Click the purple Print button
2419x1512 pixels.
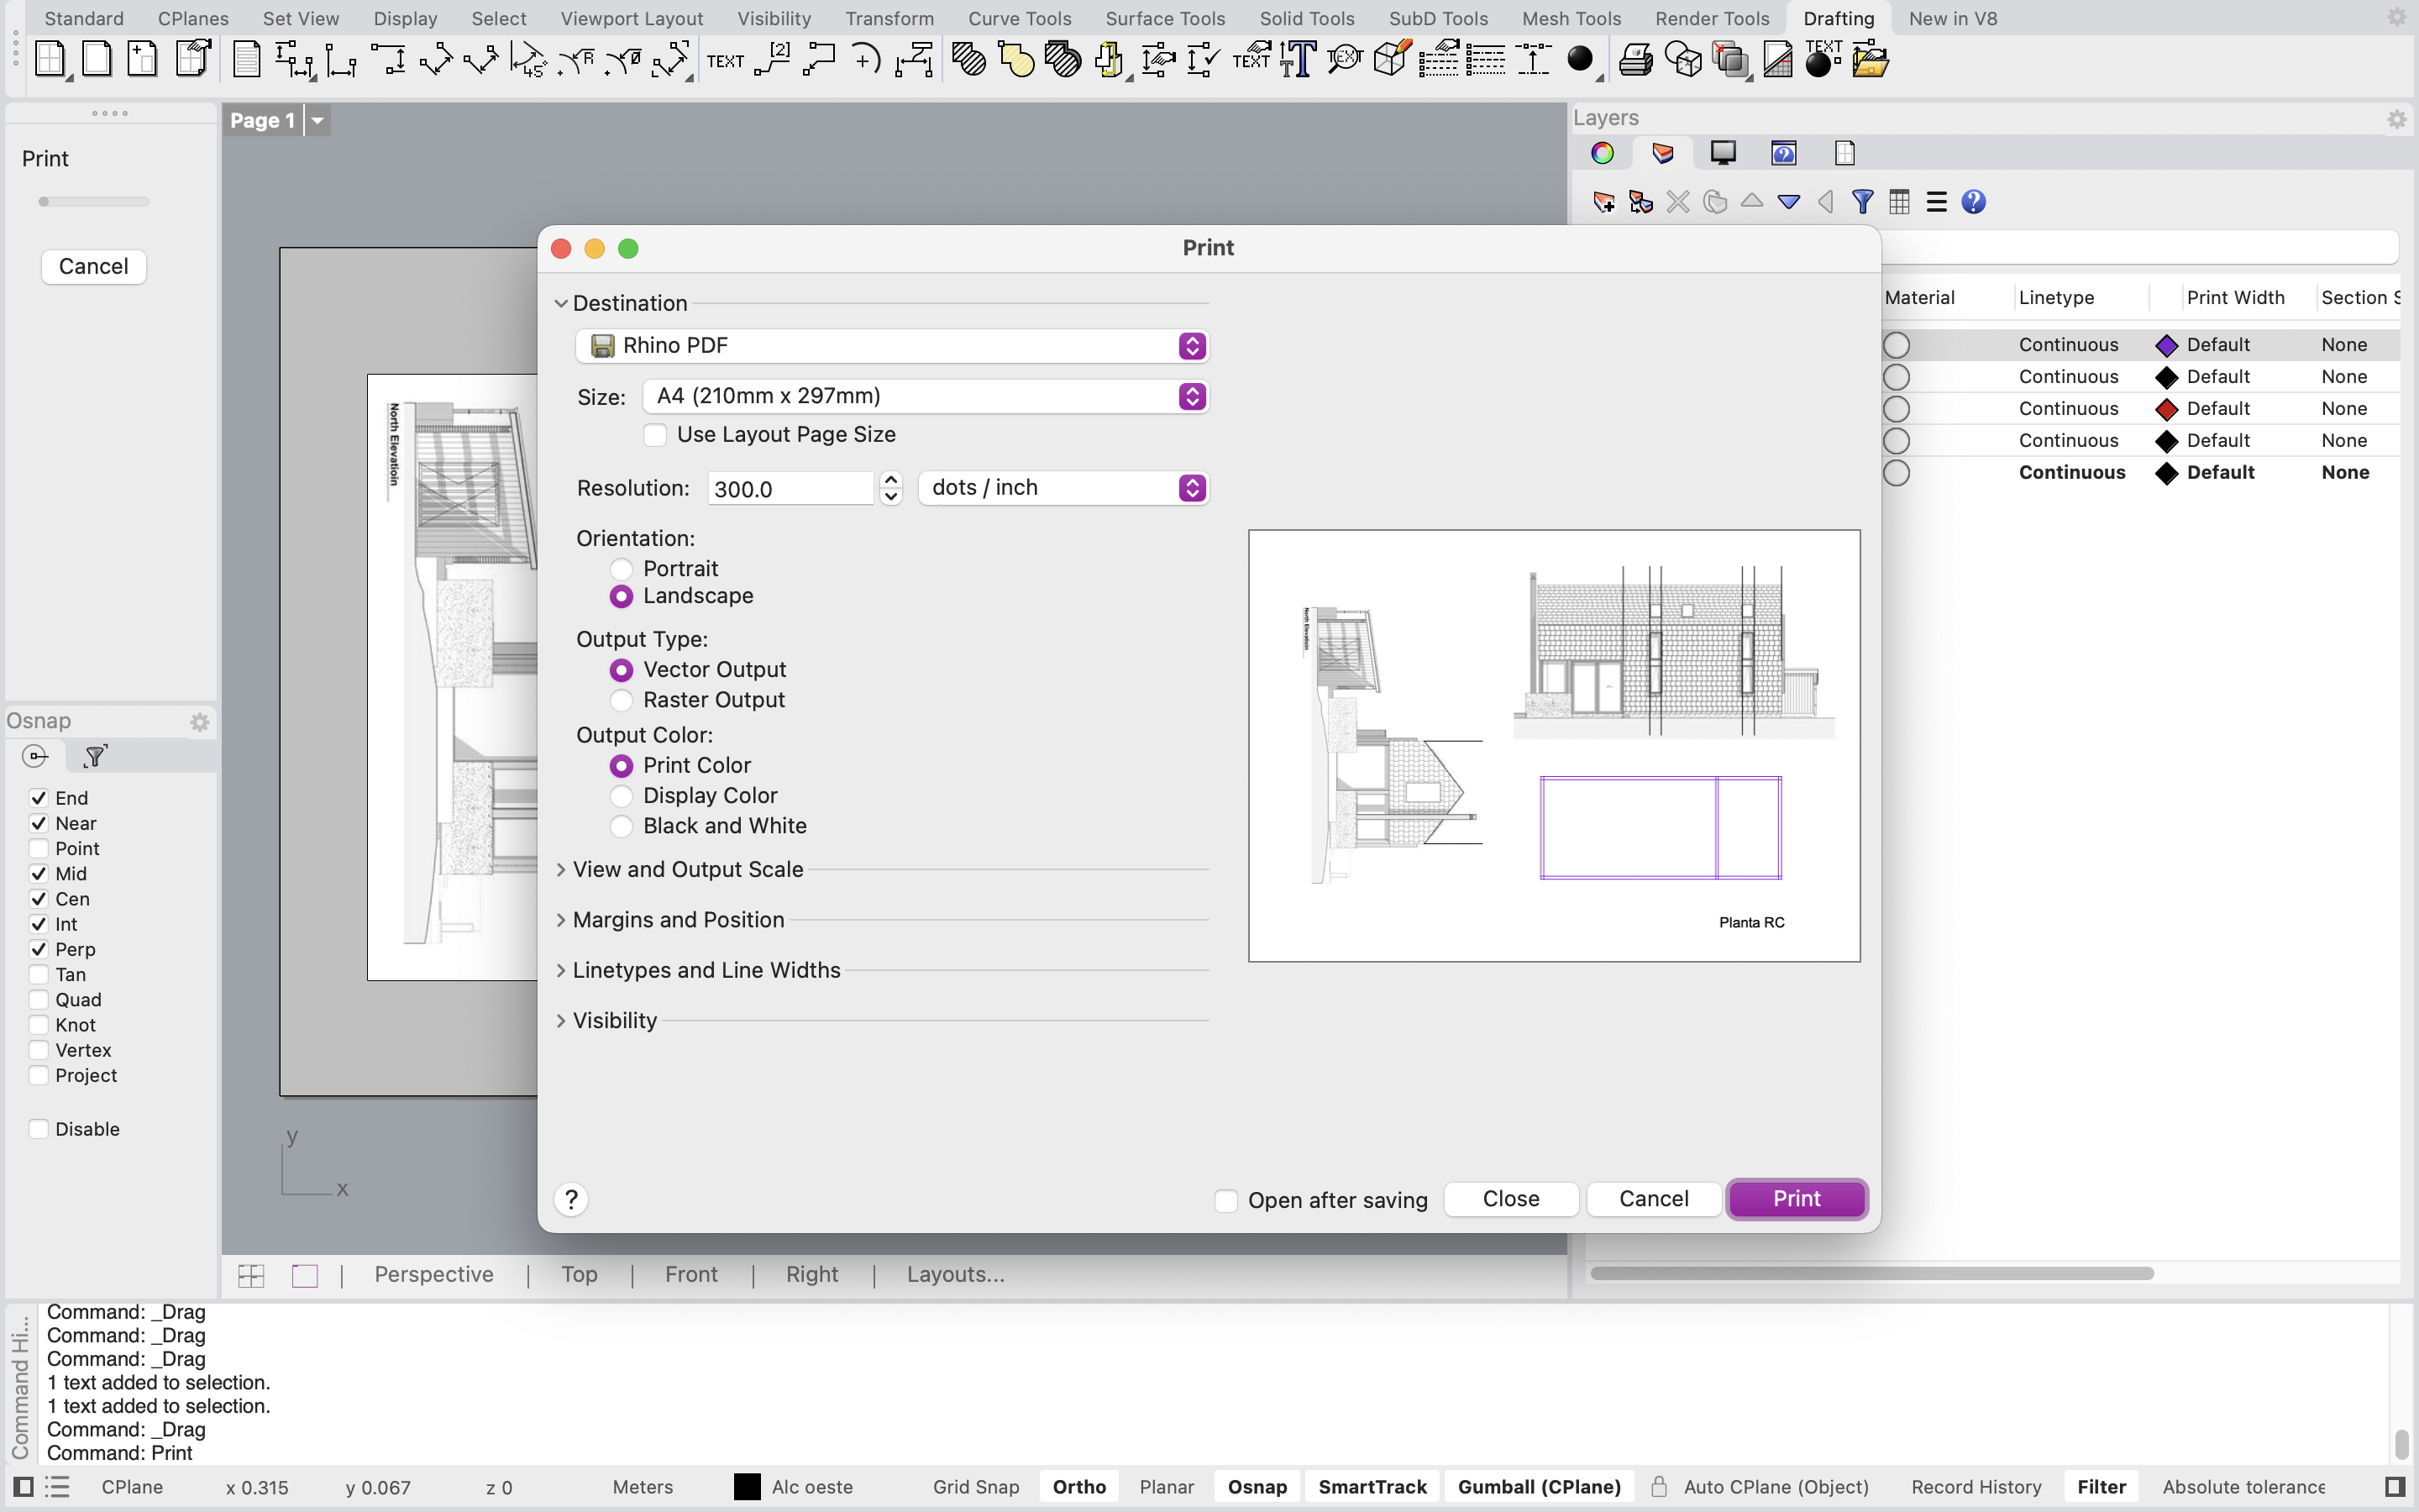point(1795,1199)
